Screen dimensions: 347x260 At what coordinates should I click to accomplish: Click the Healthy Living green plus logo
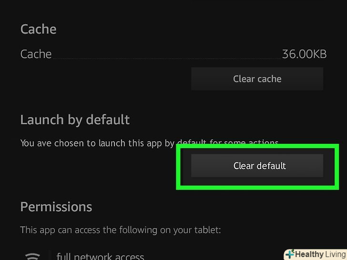click(x=289, y=254)
